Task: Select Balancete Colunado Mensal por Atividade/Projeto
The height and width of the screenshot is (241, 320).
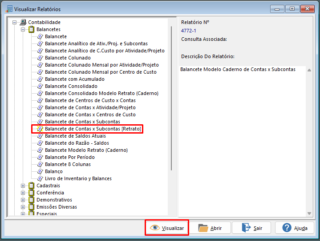Action: pyautogui.click(x=102, y=65)
